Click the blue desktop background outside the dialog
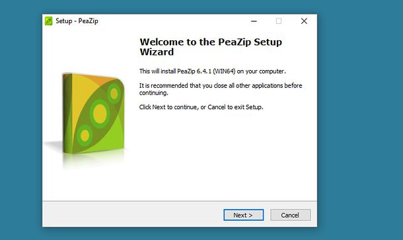 (360, 116)
